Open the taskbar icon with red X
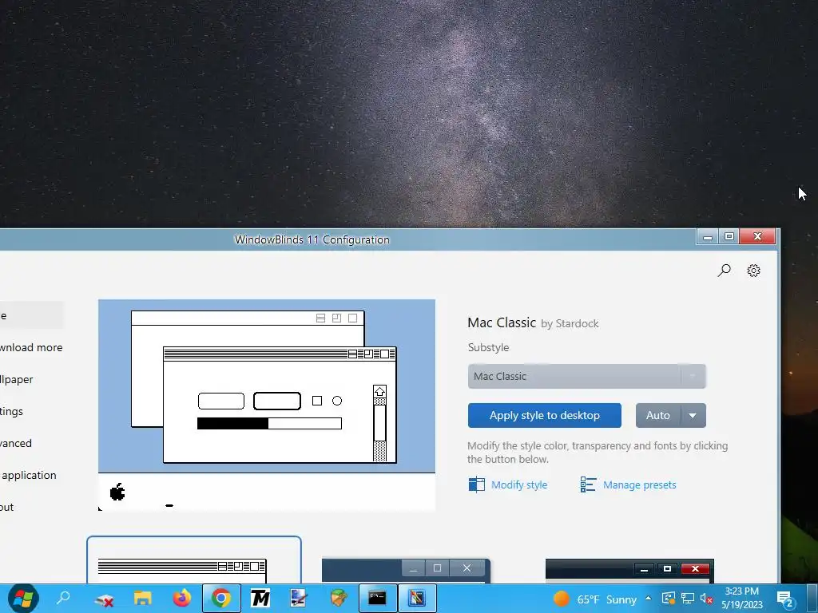 pos(104,600)
